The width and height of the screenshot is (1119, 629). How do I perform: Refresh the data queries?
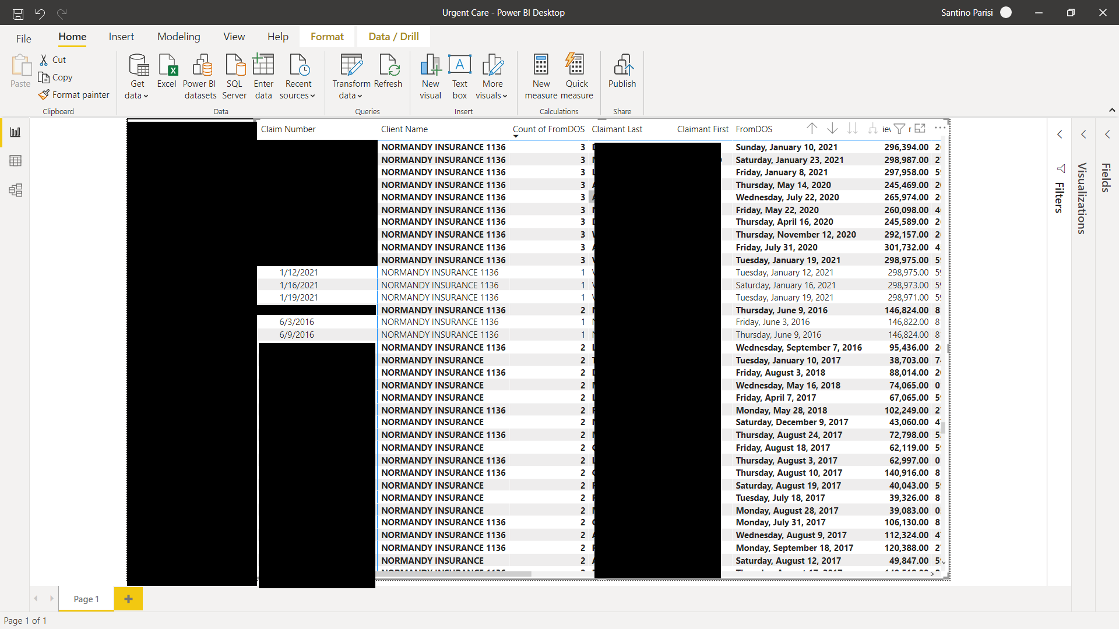point(388,71)
